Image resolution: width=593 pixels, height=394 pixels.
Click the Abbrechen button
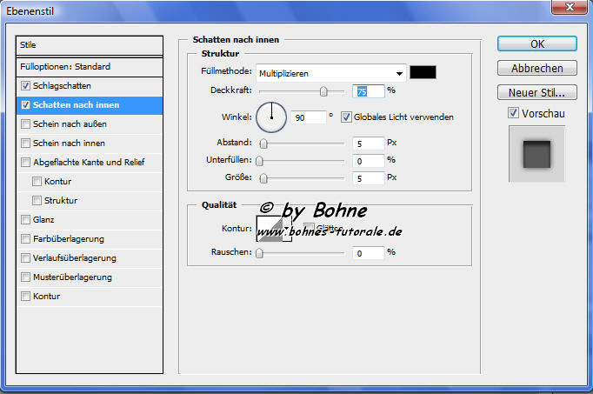536,68
